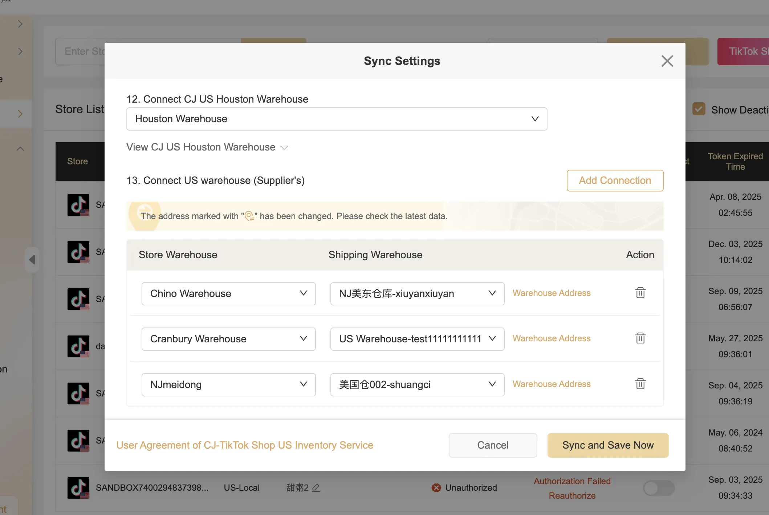Select NJmeidong store warehouse dropdown
Image resolution: width=769 pixels, height=515 pixels.
pyautogui.click(x=228, y=384)
